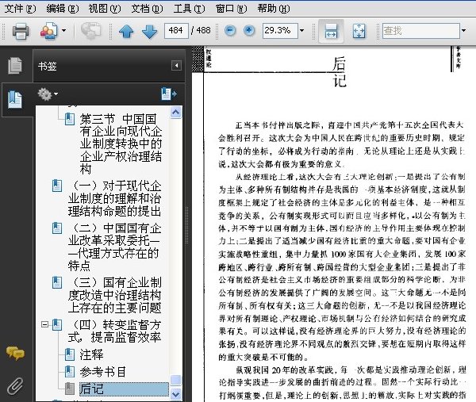The width and height of the screenshot is (476, 402).
Task: Open the 帮助(H) menu
Action: click(274, 9)
